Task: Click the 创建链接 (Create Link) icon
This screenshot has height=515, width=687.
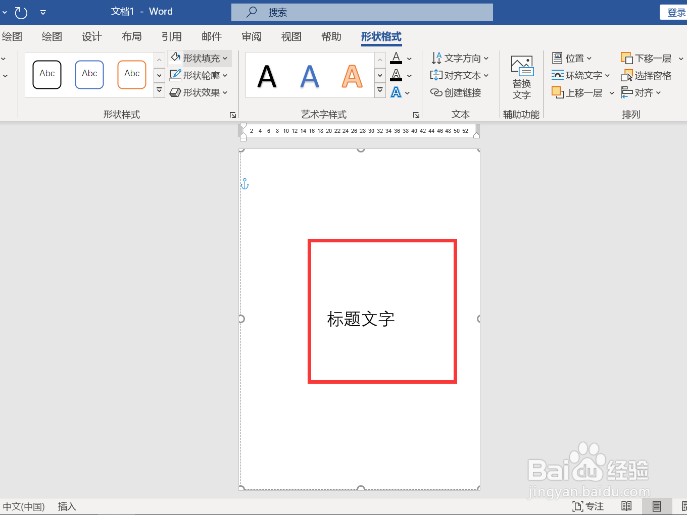Action: pos(436,92)
